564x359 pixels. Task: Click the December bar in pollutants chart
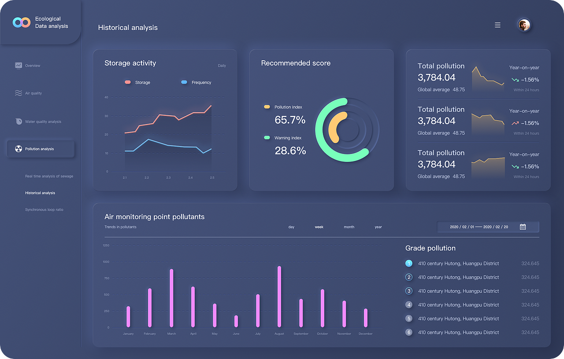tap(366, 318)
